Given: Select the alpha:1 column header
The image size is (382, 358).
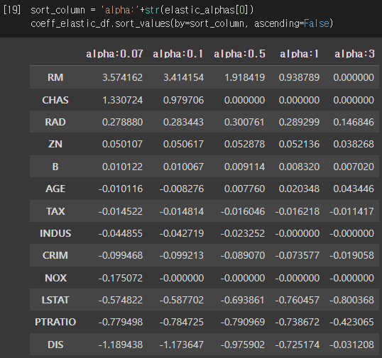Looking at the screenshot, I should tap(299, 54).
